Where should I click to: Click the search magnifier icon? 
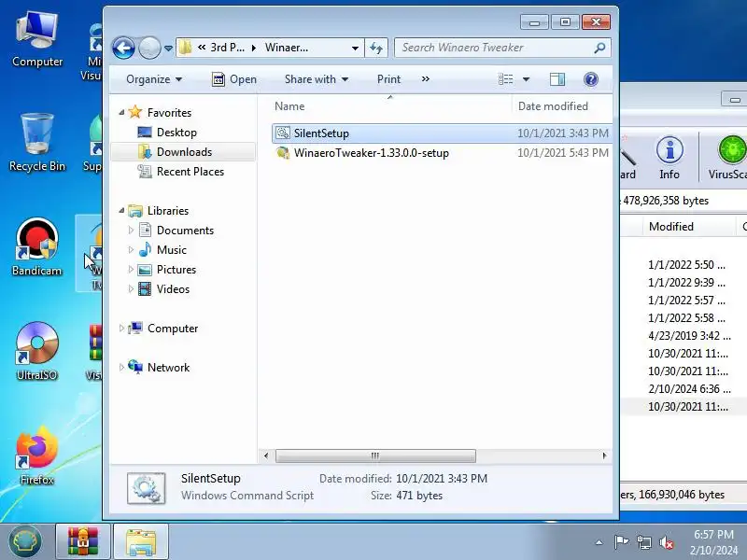tap(599, 48)
